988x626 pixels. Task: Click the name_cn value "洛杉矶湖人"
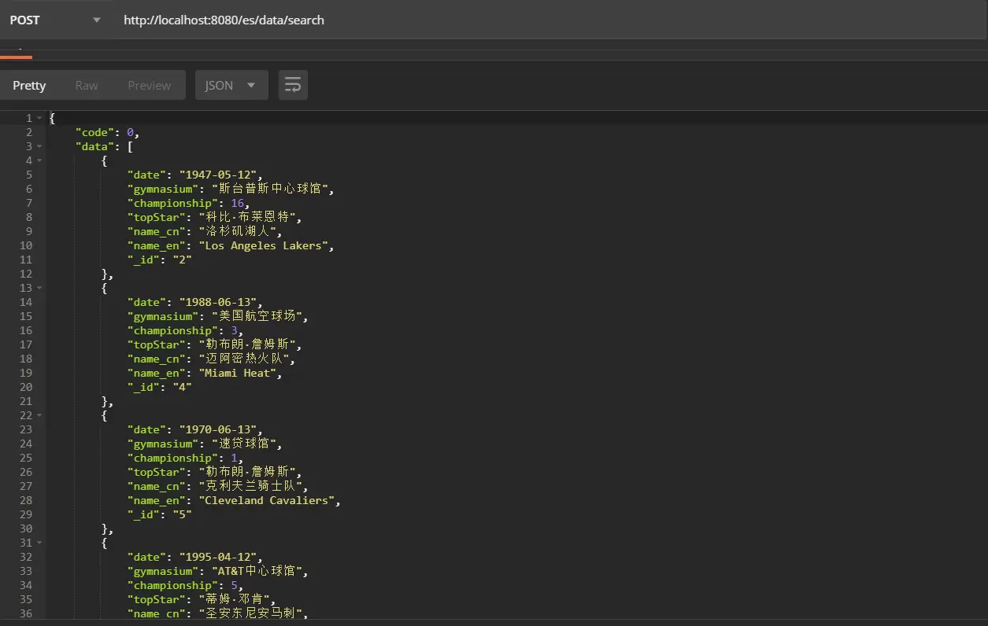point(237,231)
